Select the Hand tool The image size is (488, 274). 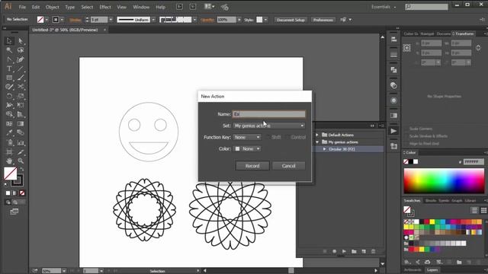9,161
